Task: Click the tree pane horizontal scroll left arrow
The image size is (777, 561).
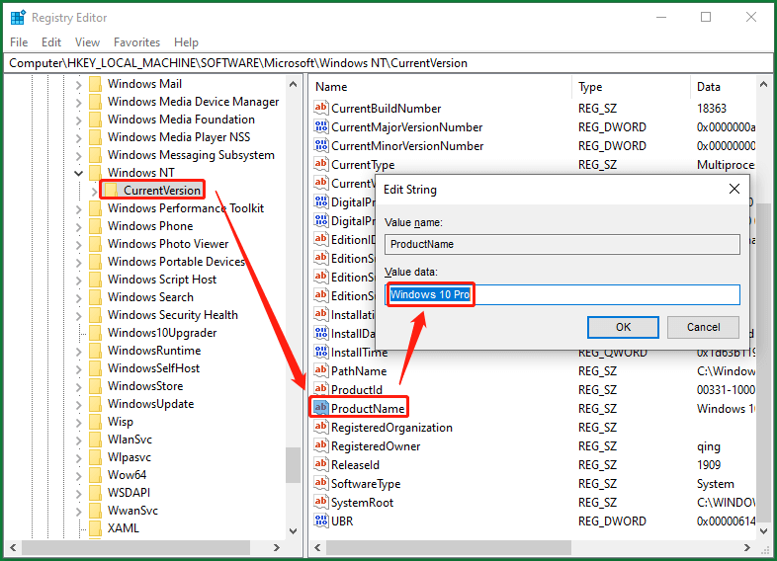Action: 13,547
